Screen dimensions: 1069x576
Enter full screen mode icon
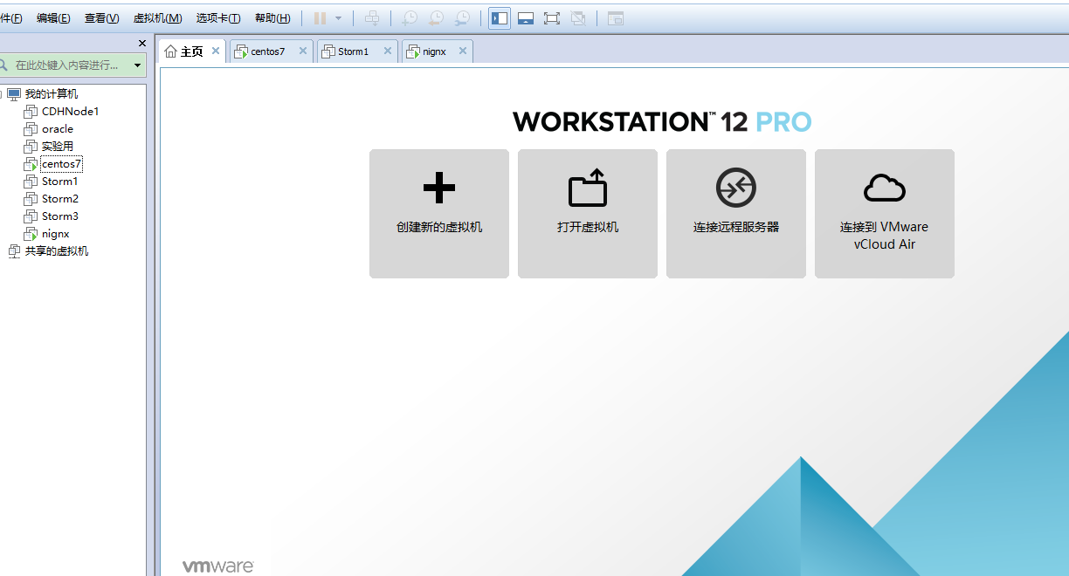pos(552,17)
